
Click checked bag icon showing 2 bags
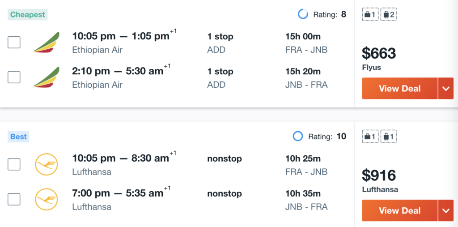pyautogui.click(x=389, y=15)
